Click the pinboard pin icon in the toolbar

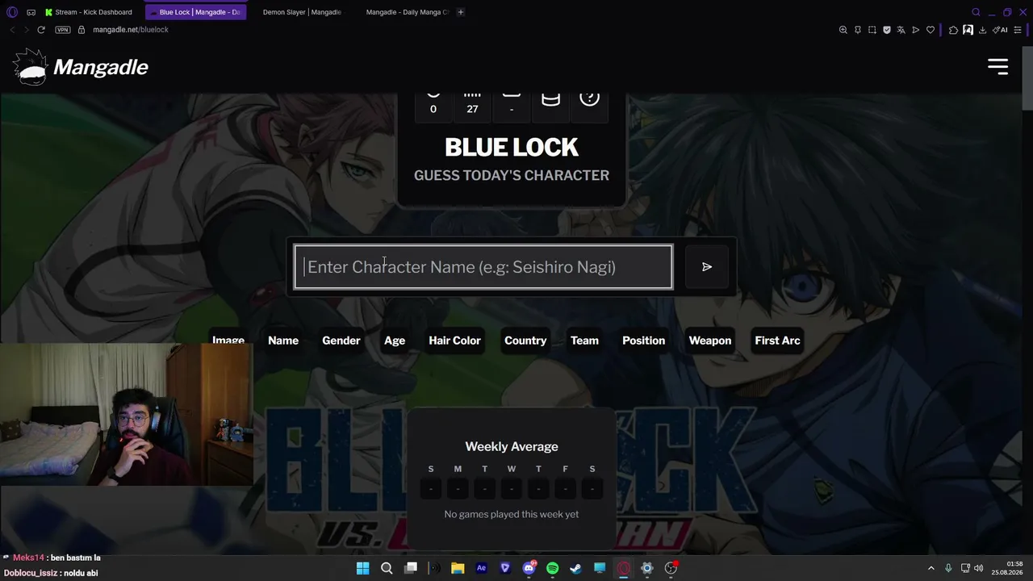[858, 30]
